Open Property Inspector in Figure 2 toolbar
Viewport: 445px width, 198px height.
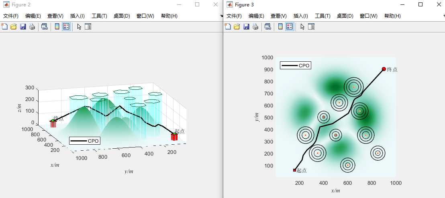[88, 27]
